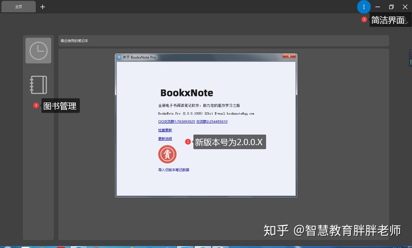Click the 检查更新 link
The height and width of the screenshot is (248, 412).
click(165, 130)
